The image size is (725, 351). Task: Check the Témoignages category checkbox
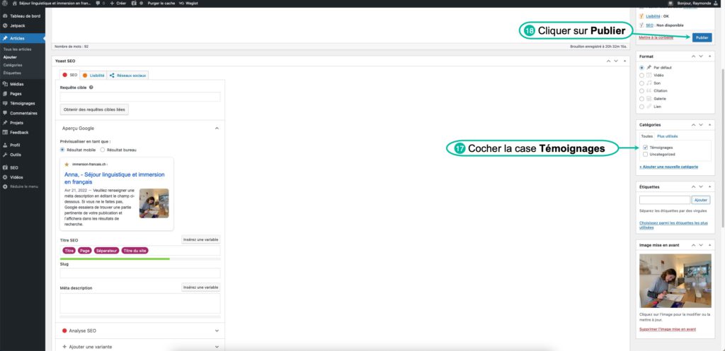pyautogui.click(x=645, y=147)
